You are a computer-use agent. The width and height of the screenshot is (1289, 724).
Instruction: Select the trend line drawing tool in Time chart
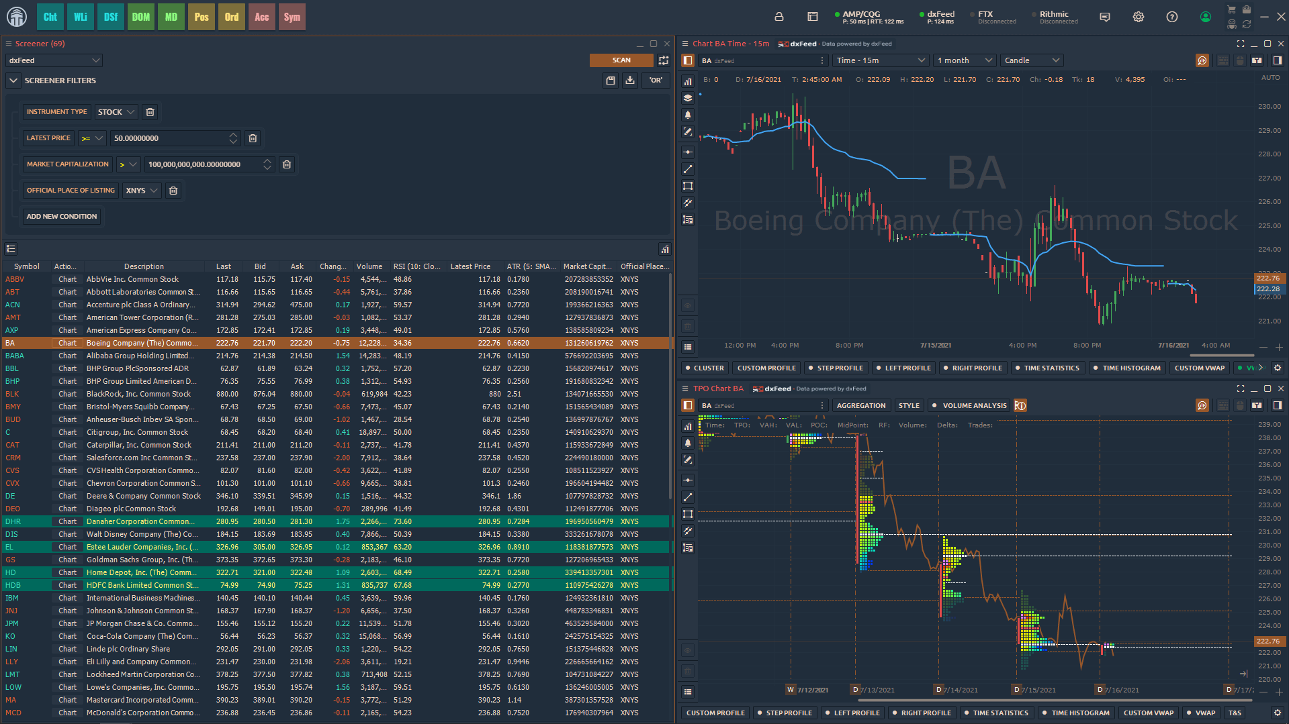(x=688, y=169)
